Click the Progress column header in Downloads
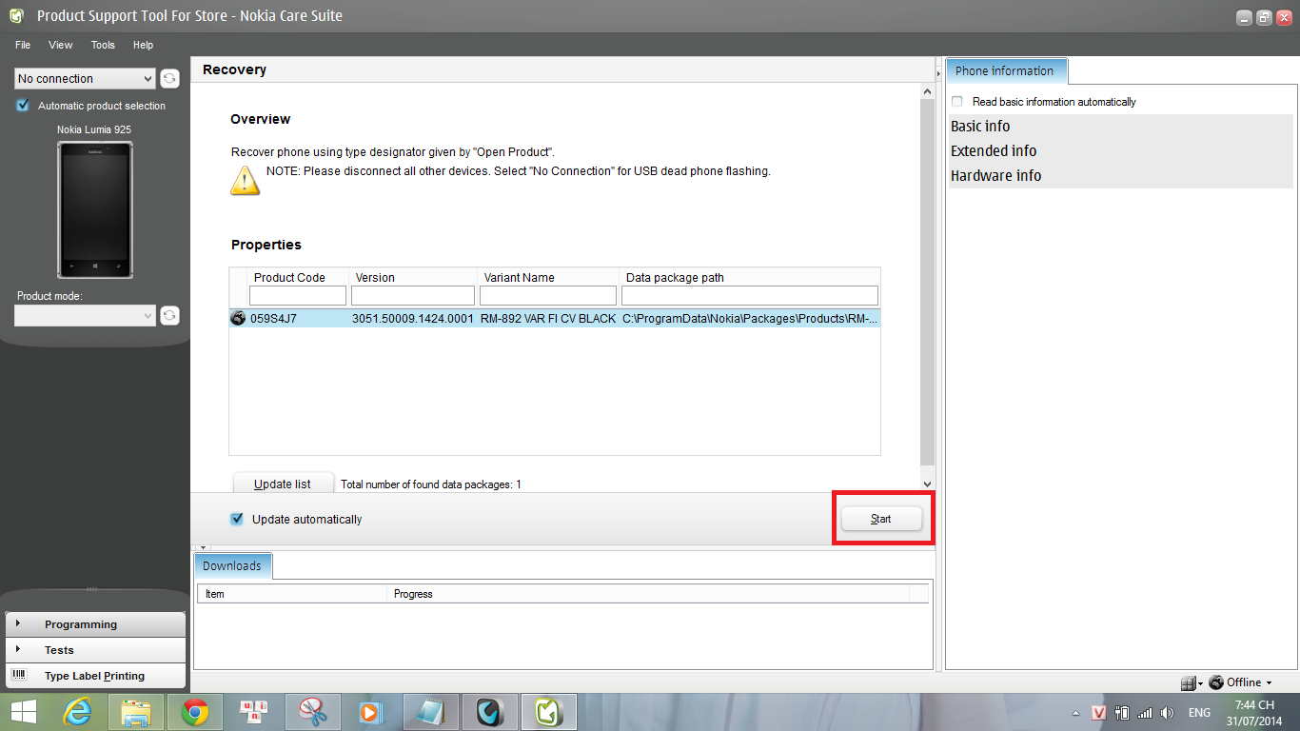Viewport: 1300px width, 731px height. click(x=649, y=594)
